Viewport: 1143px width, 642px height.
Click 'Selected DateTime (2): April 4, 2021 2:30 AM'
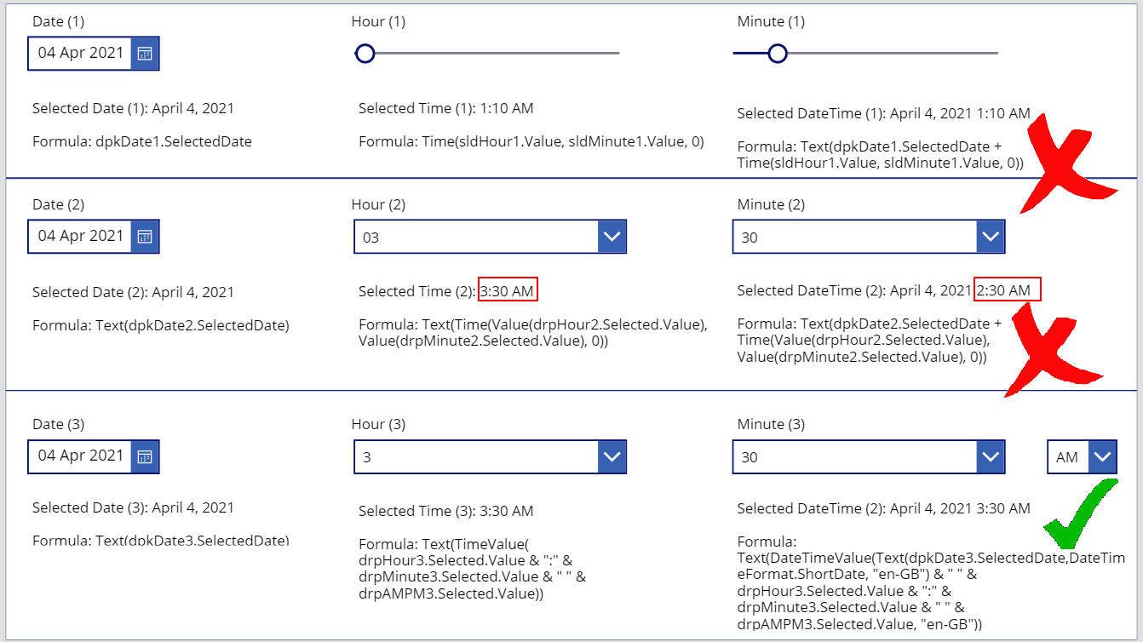coord(884,290)
